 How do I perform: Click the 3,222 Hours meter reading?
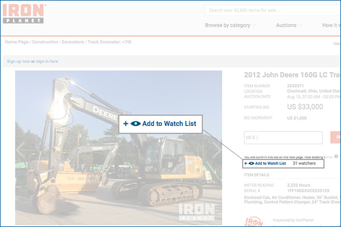(x=298, y=185)
